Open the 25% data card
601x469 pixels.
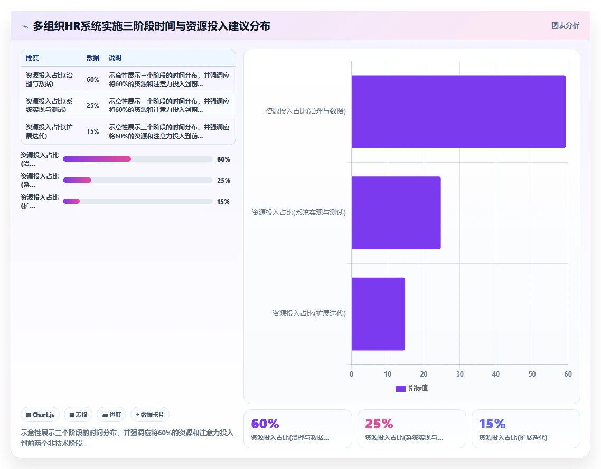pos(411,429)
